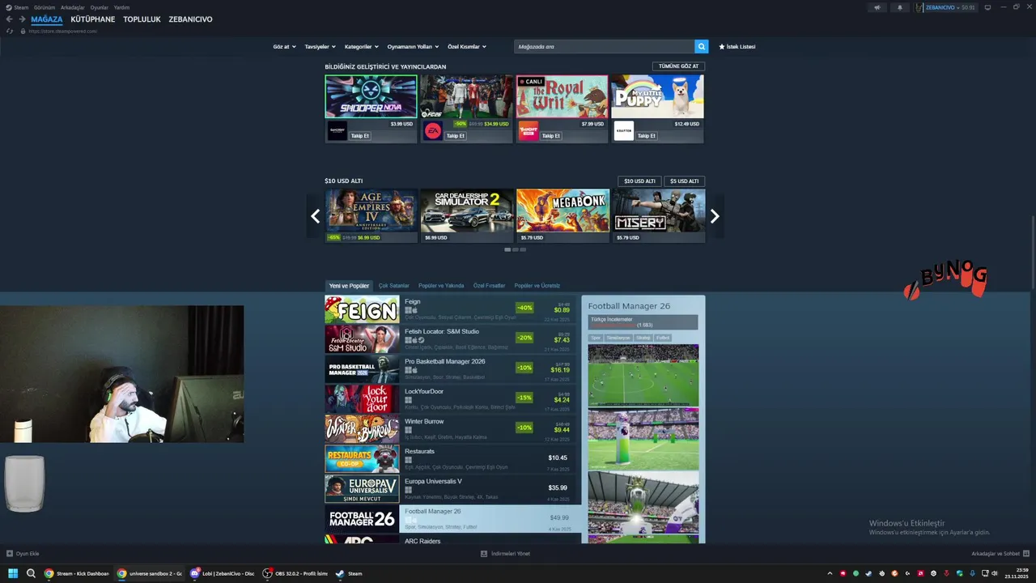
Task: Open the ZEBANICIVO profile tab
Action: coord(190,19)
